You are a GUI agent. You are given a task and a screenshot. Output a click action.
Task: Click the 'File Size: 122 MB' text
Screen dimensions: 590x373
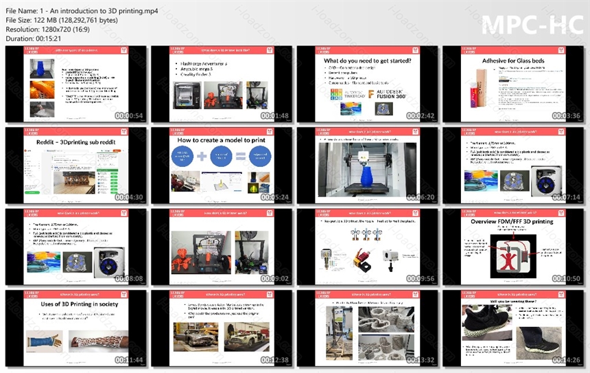[x=62, y=21]
